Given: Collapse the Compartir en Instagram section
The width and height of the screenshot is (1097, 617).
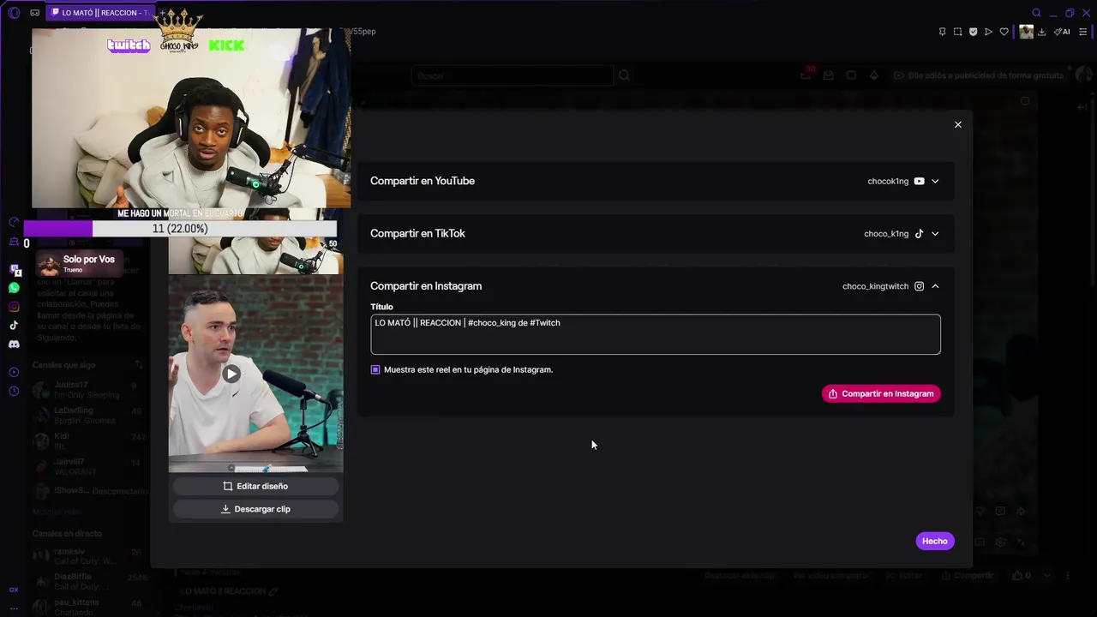Looking at the screenshot, I should pyautogui.click(x=935, y=286).
